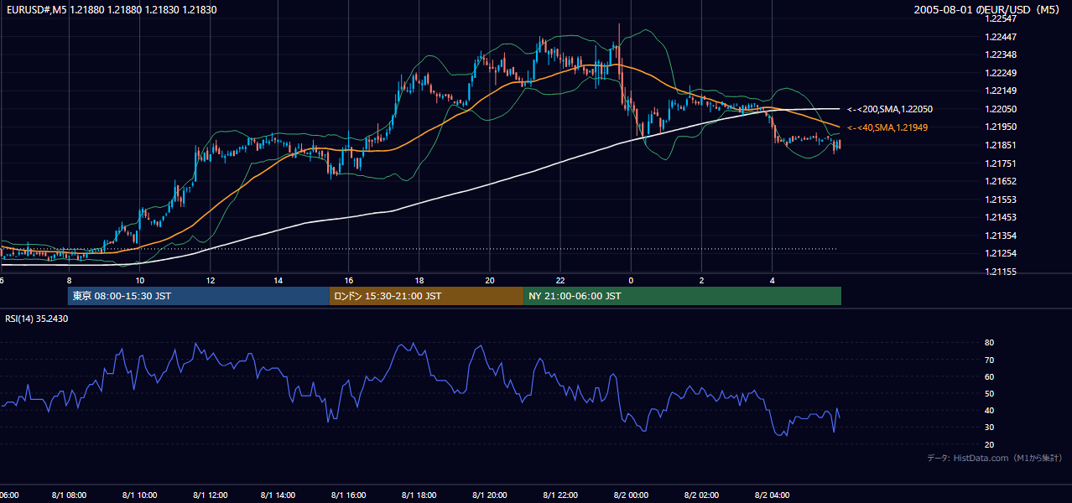The height and width of the screenshot is (503, 1072).
Task: Click the 8/1 22:00 time axis label
Action: (560, 495)
